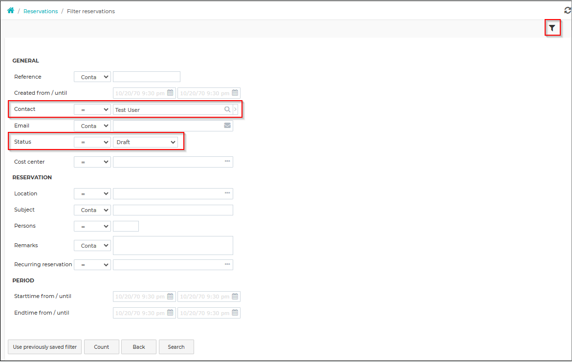Click the Count button
Viewport: 572px width, 362px height.
point(101,347)
